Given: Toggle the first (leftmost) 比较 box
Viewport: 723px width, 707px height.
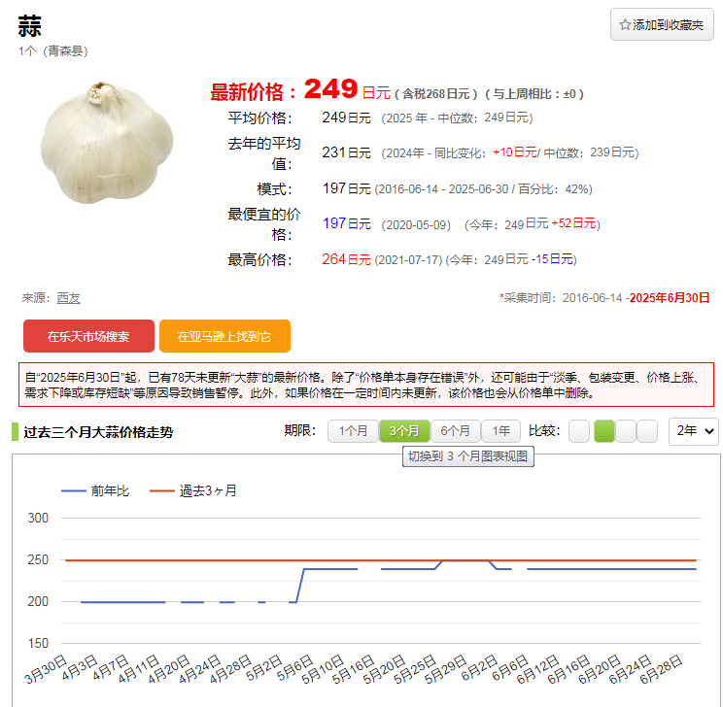Looking at the screenshot, I should tap(579, 431).
